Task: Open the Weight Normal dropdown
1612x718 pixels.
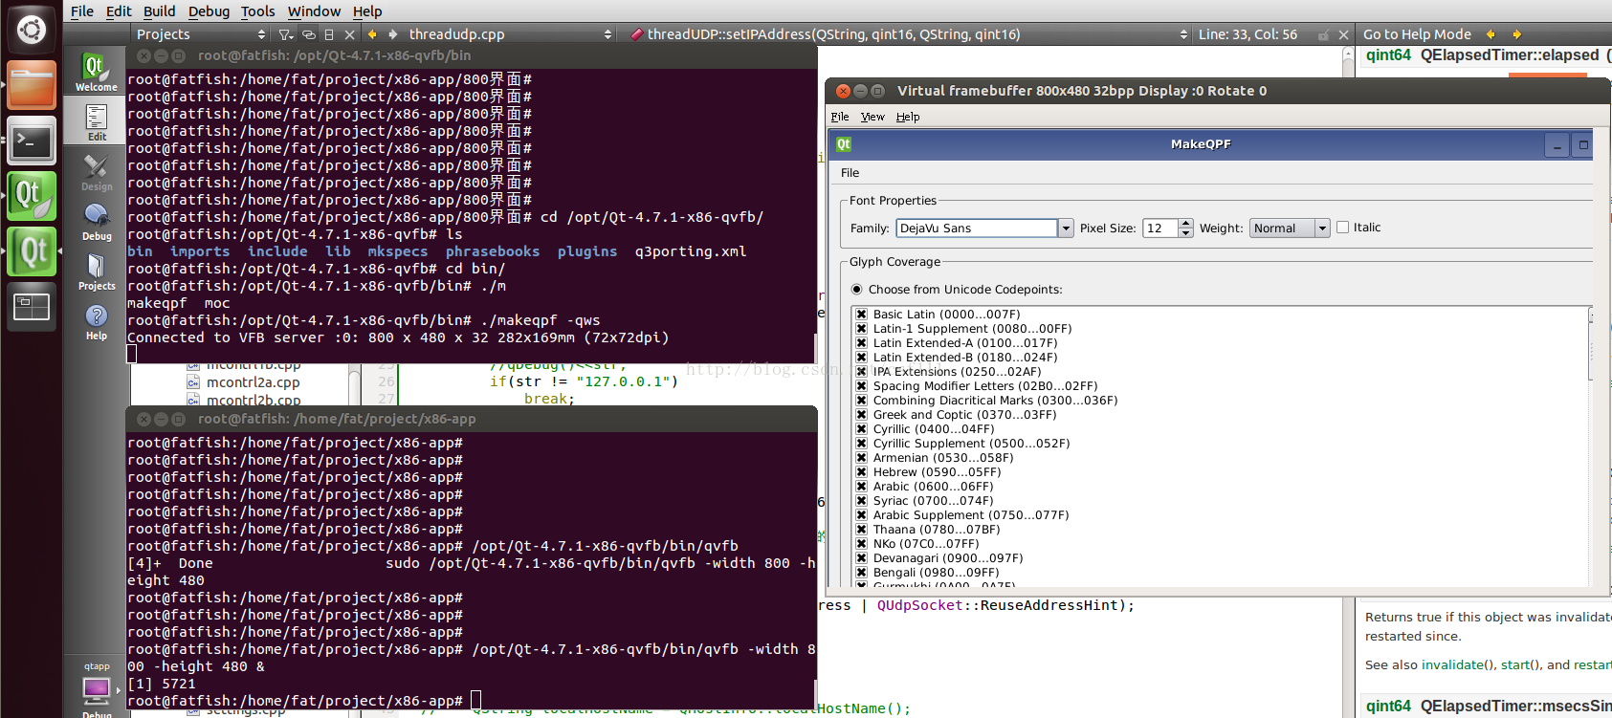Action: (x=1290, y=228)
